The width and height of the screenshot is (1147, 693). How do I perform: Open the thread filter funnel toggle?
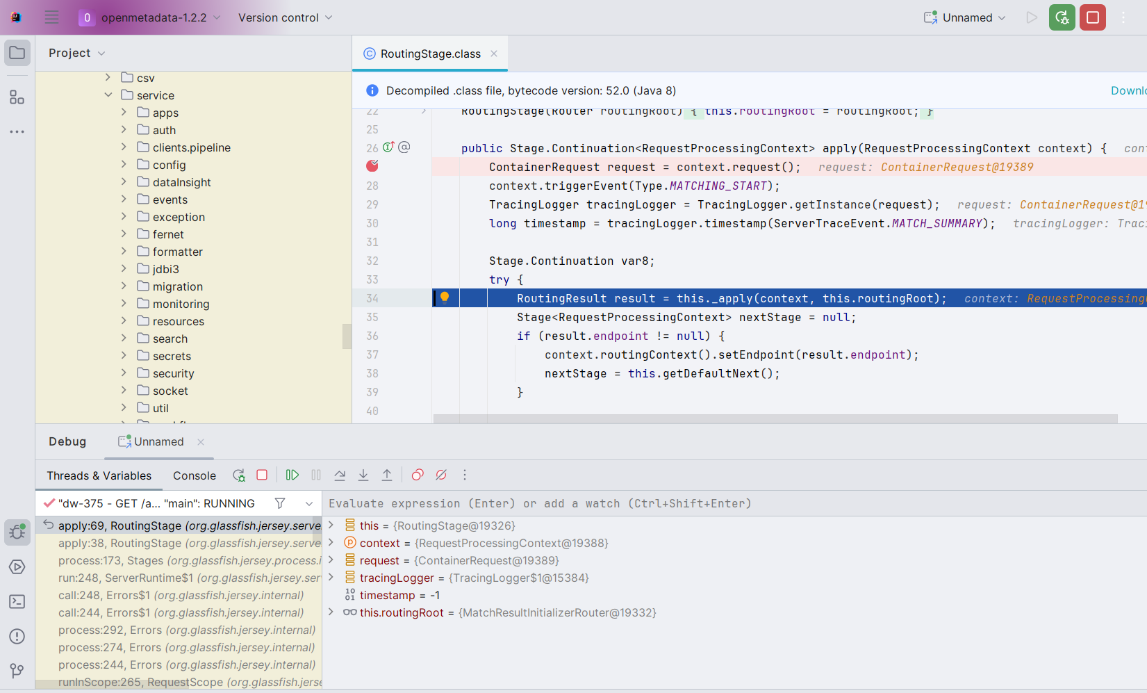[x=280, y=503]
